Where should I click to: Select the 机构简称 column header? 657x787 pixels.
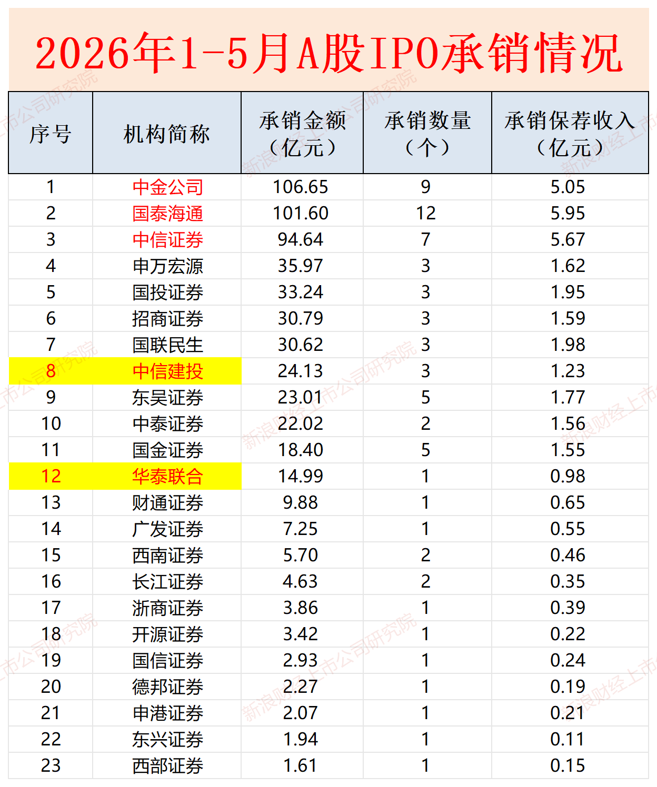pyautogui.click(x=167, y=133)
